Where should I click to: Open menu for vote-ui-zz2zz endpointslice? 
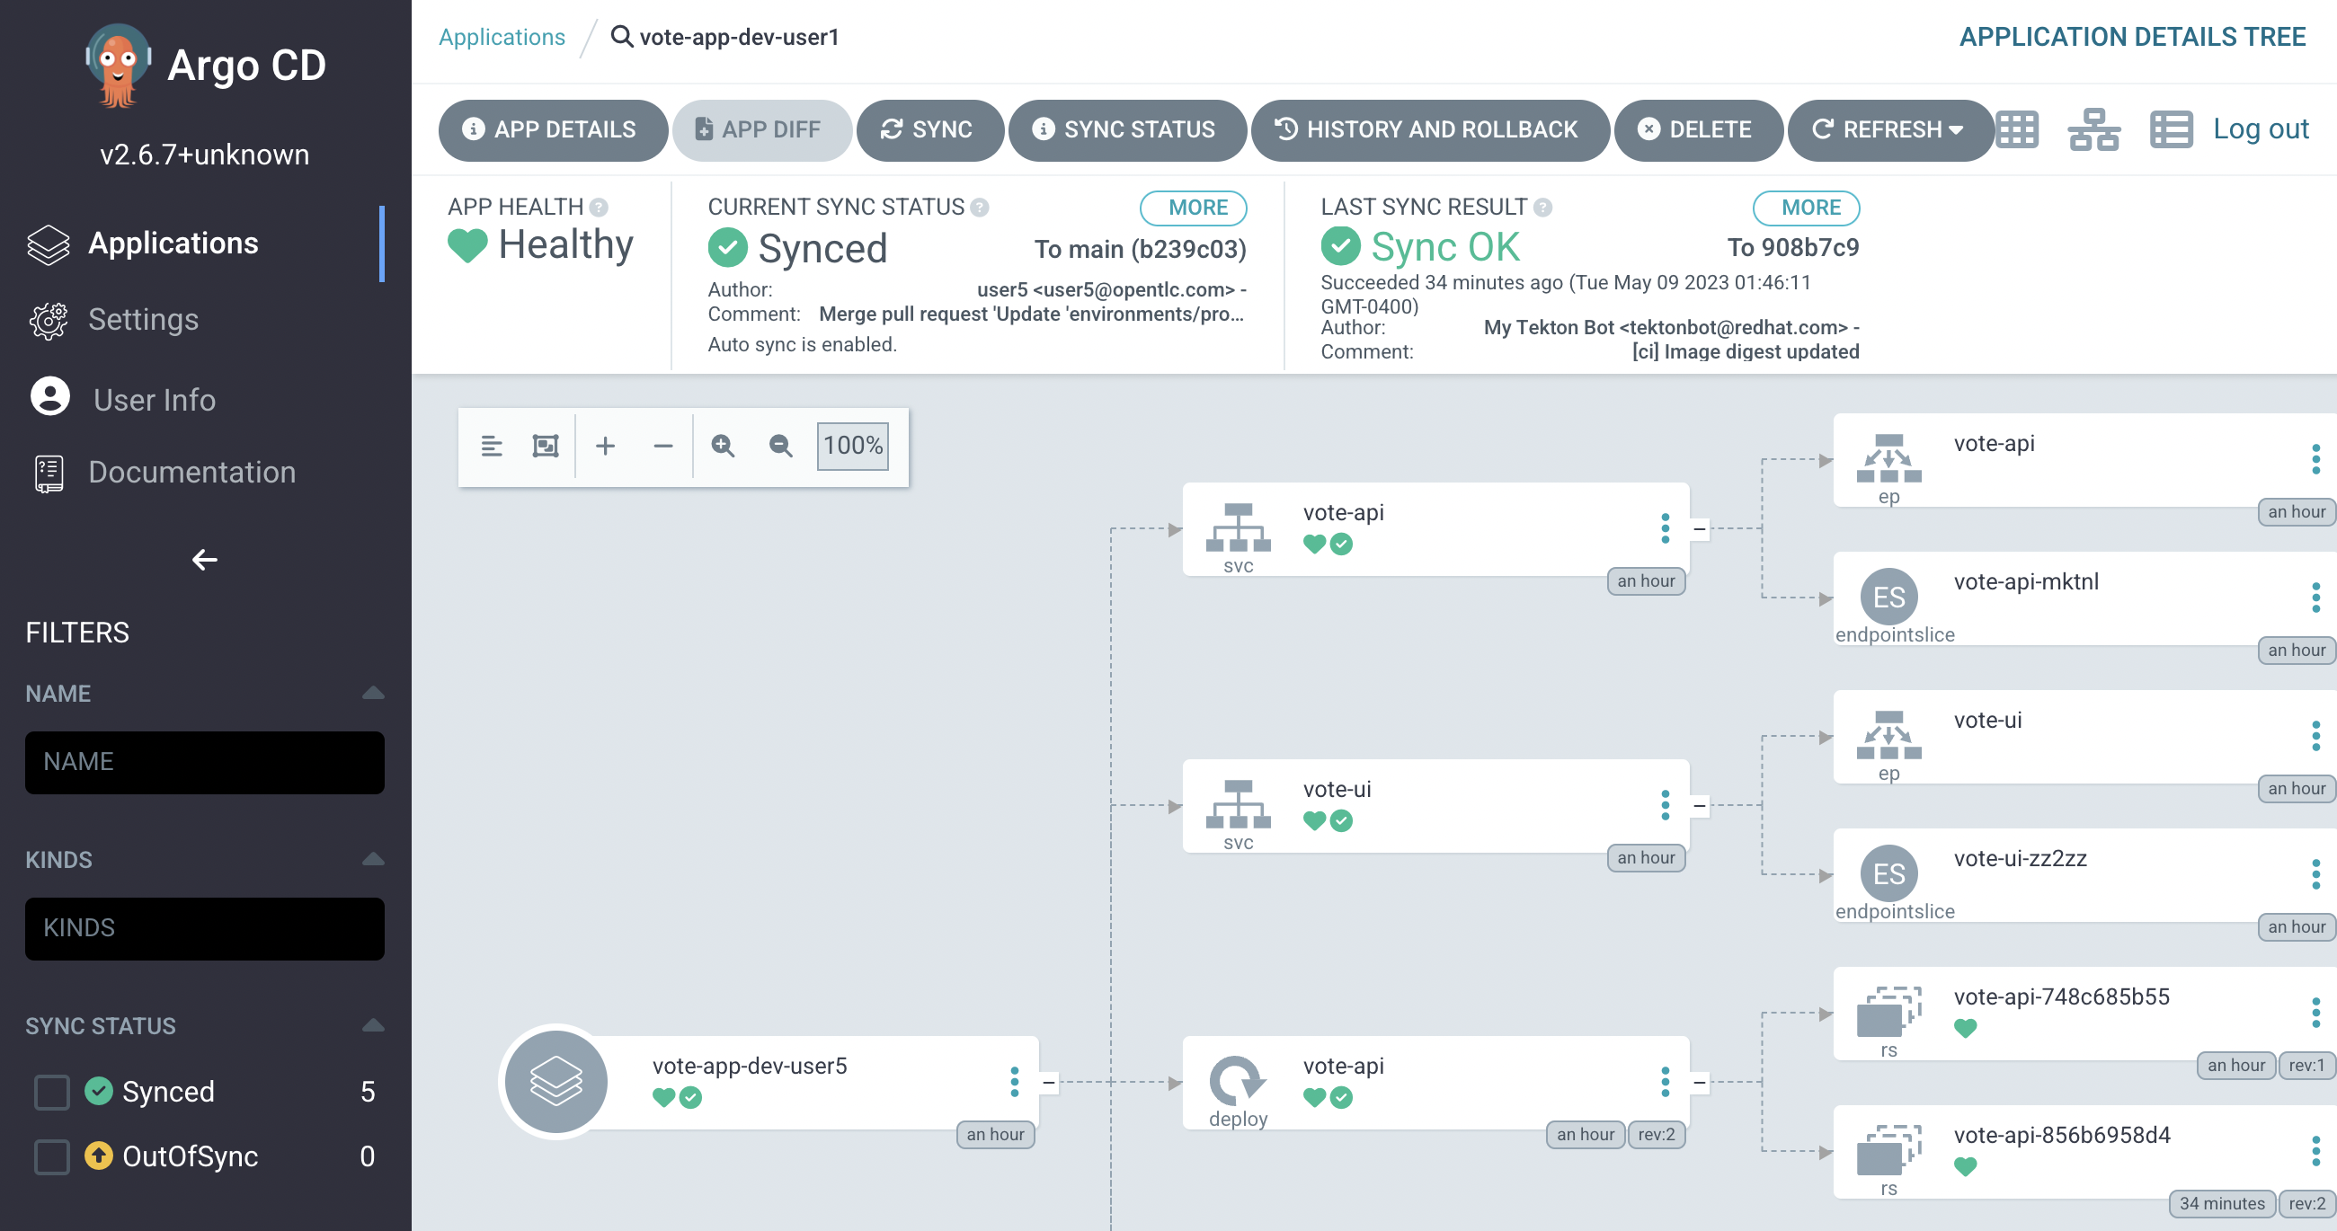click(x=2315, y=873)
